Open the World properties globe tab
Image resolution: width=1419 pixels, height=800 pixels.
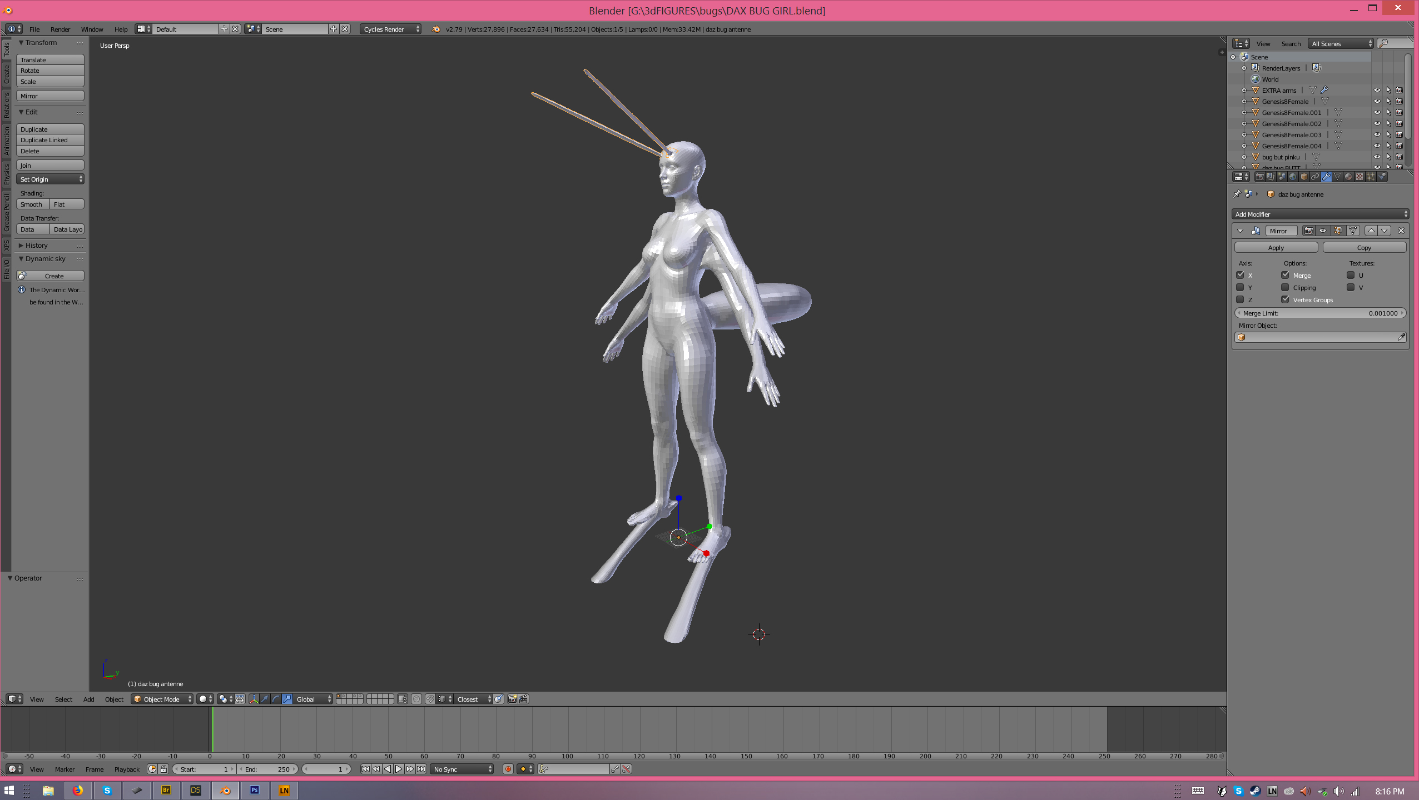point(1293,177)
